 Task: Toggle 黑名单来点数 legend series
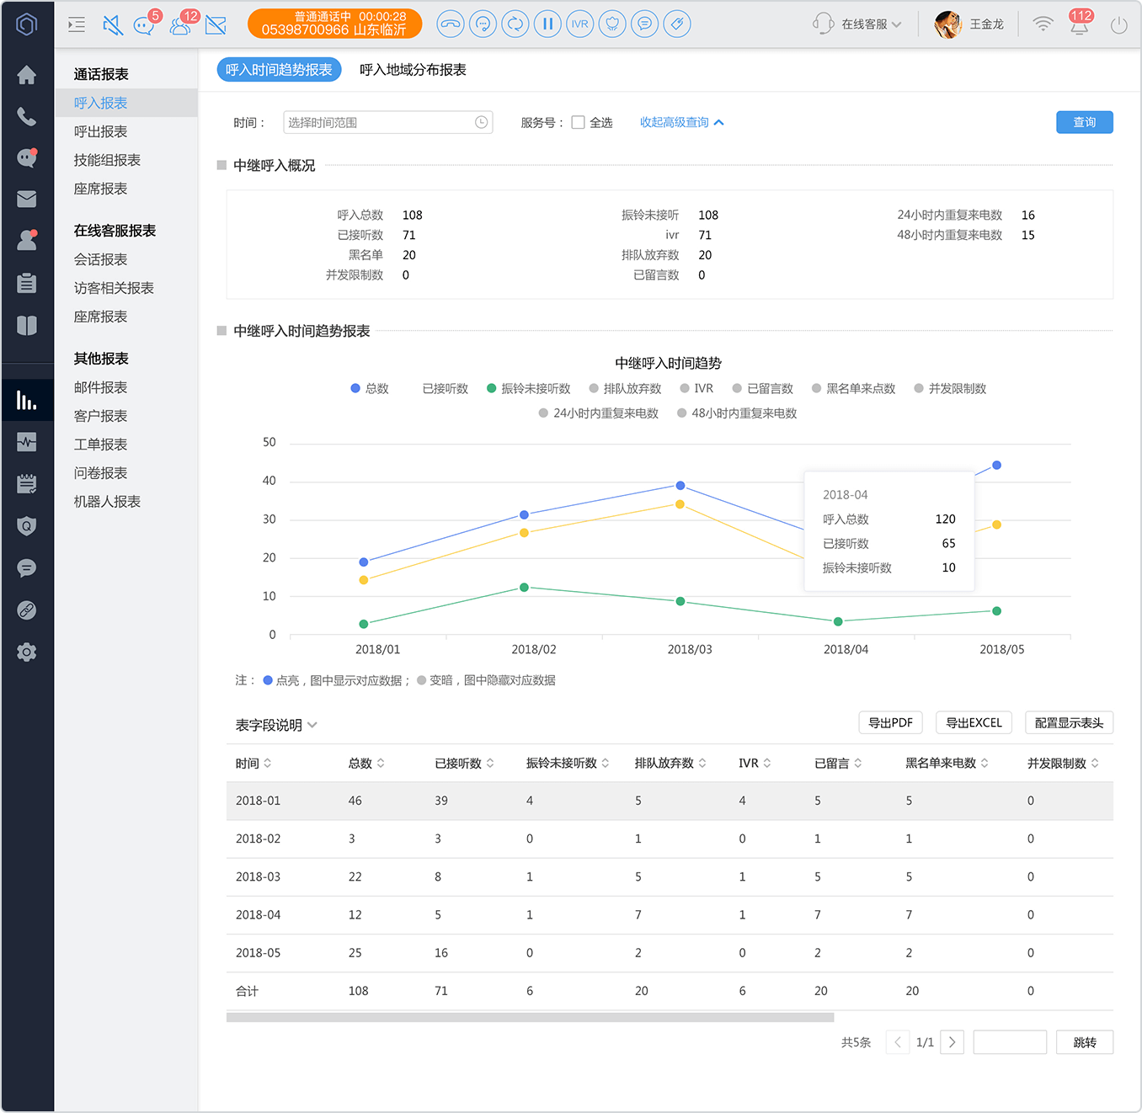pyautogui.click(x=853, y=388)
